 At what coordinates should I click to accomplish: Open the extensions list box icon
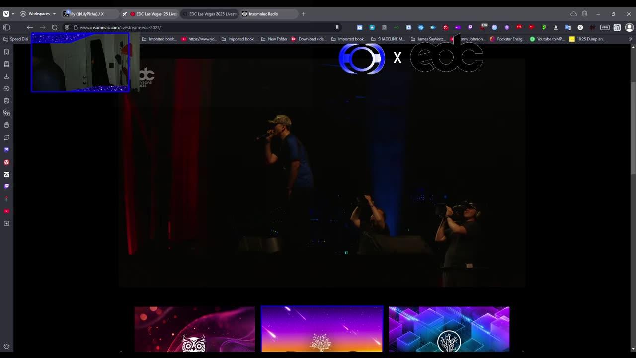coord(617,27)
